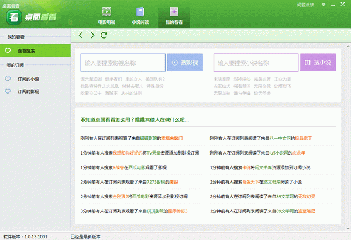Click the green 看 app logo

(x=14, y=17)
